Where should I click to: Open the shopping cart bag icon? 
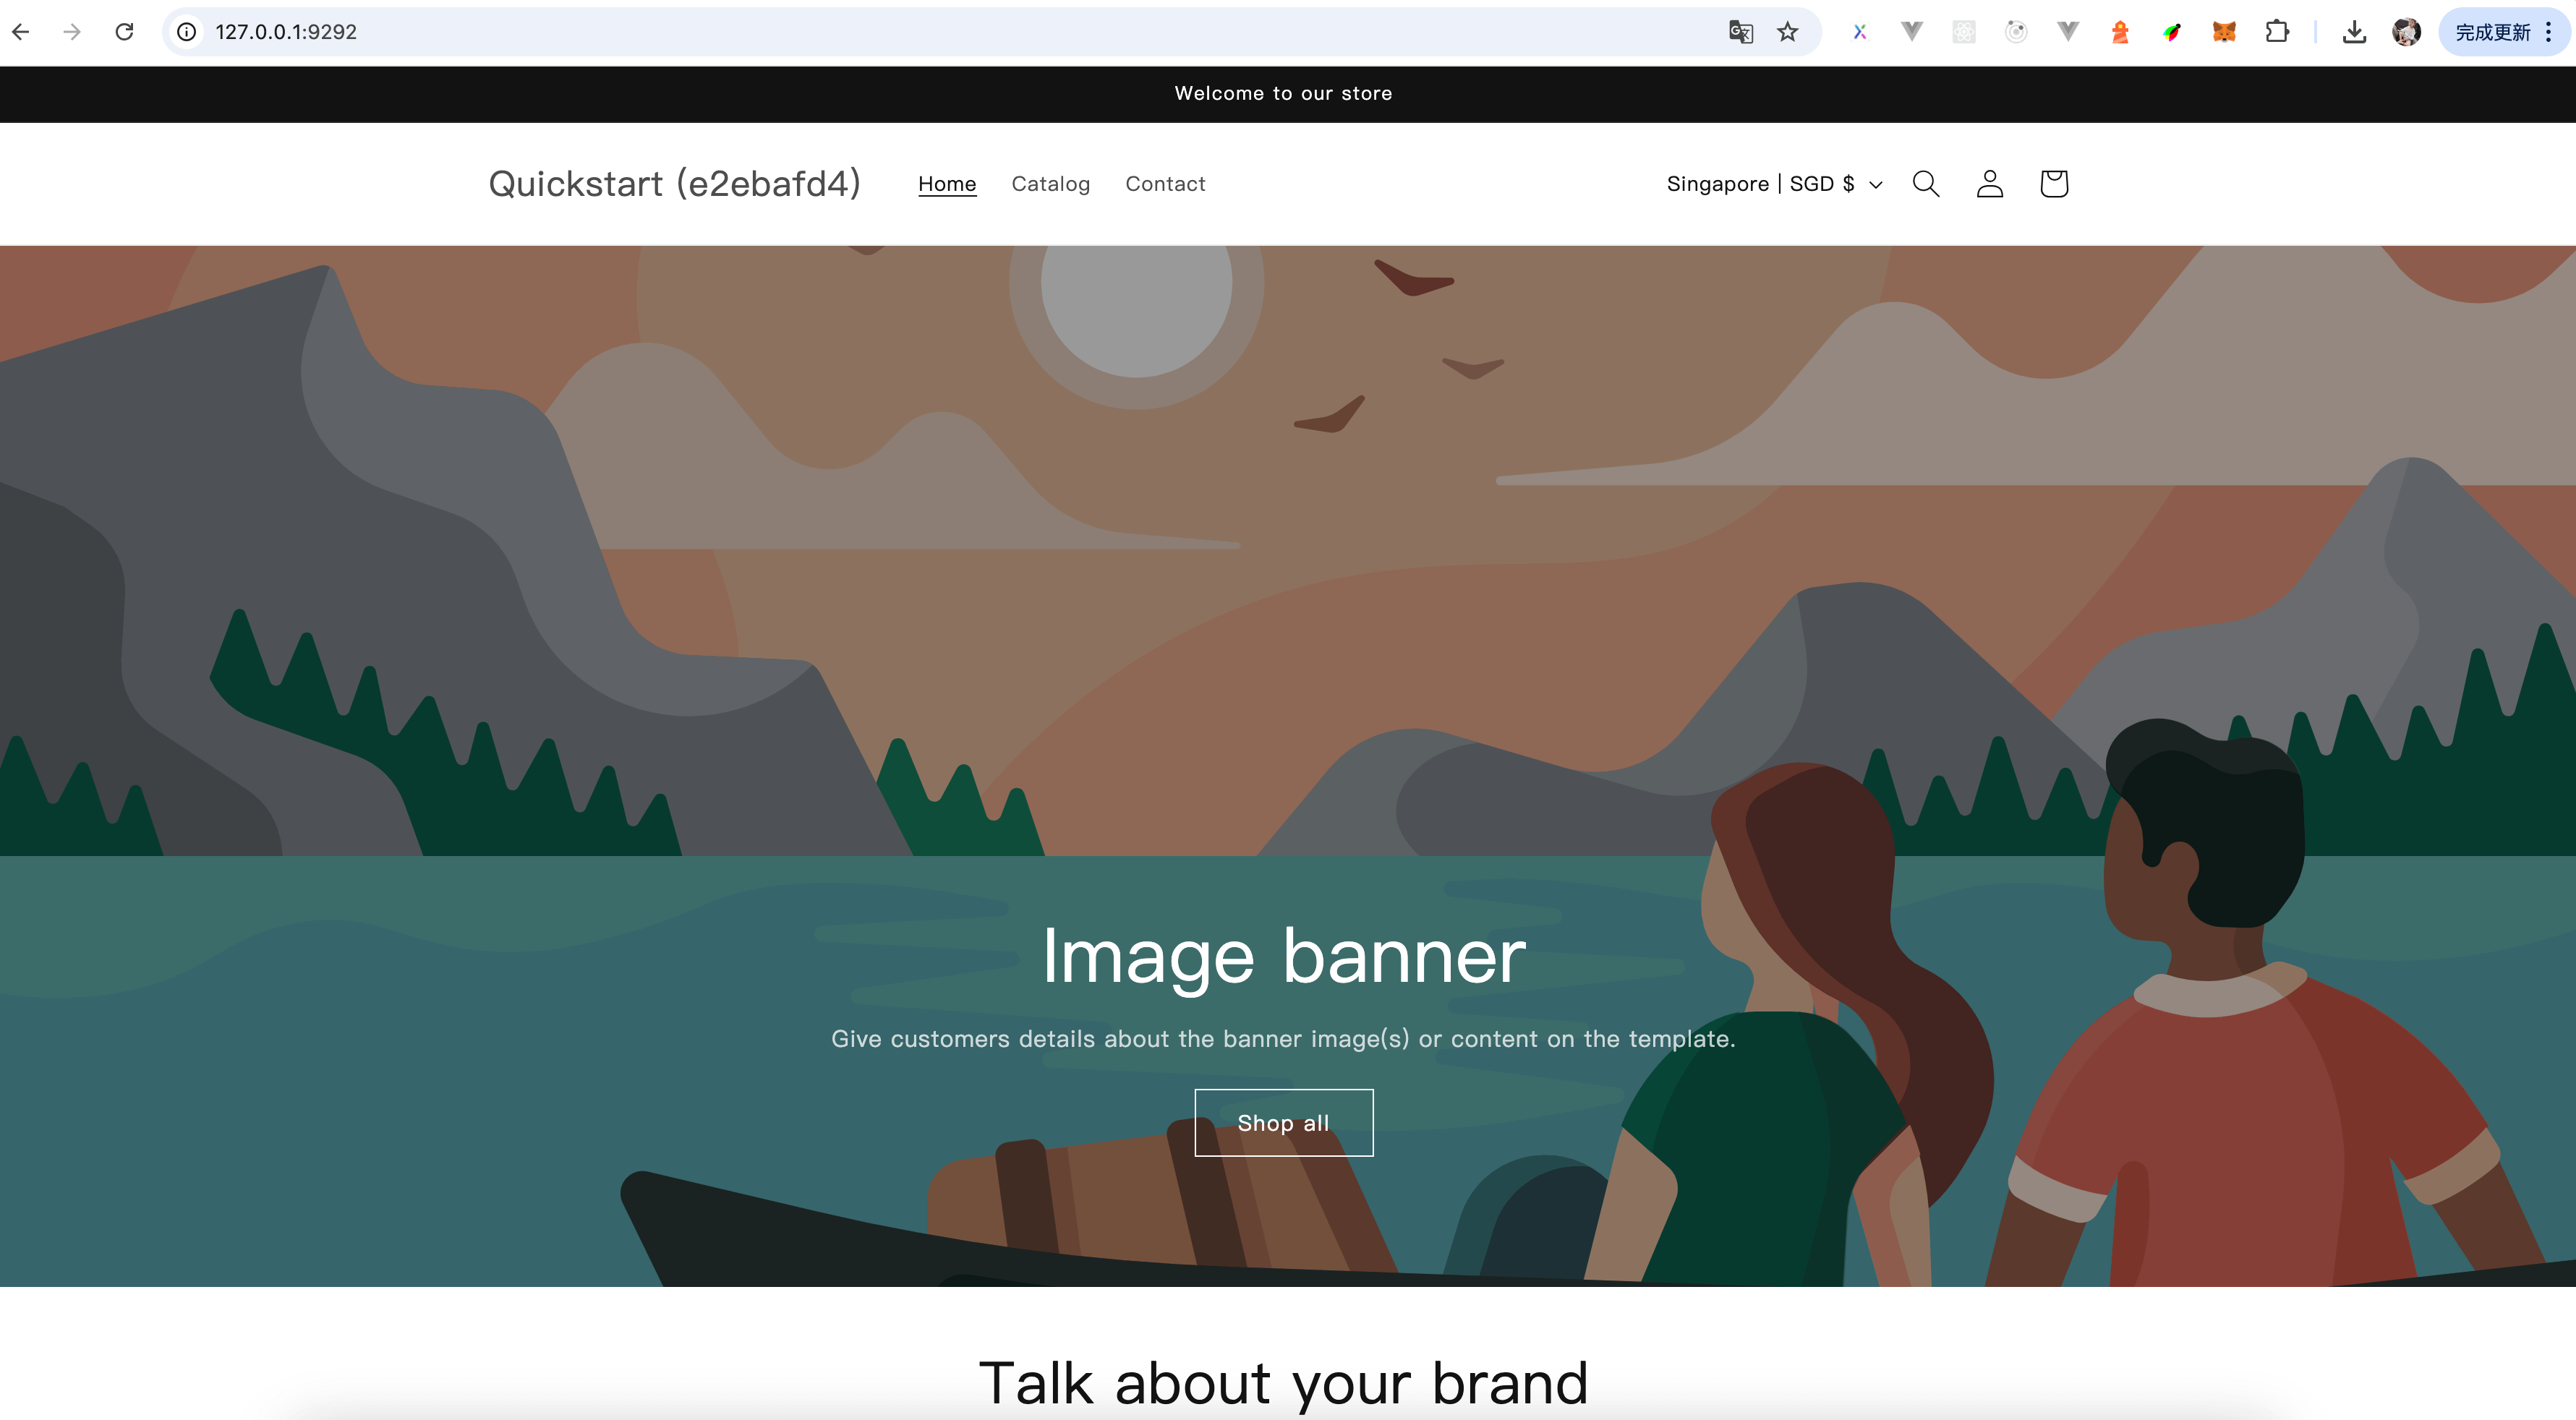click(x=2053, y=184)
